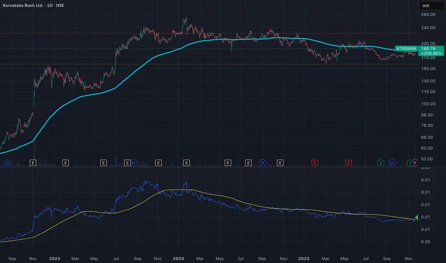Image resolution: width=446 pixels, height=263 pixels.
Task: Click the 2023 label on the time axis
Action: [54, 258]
